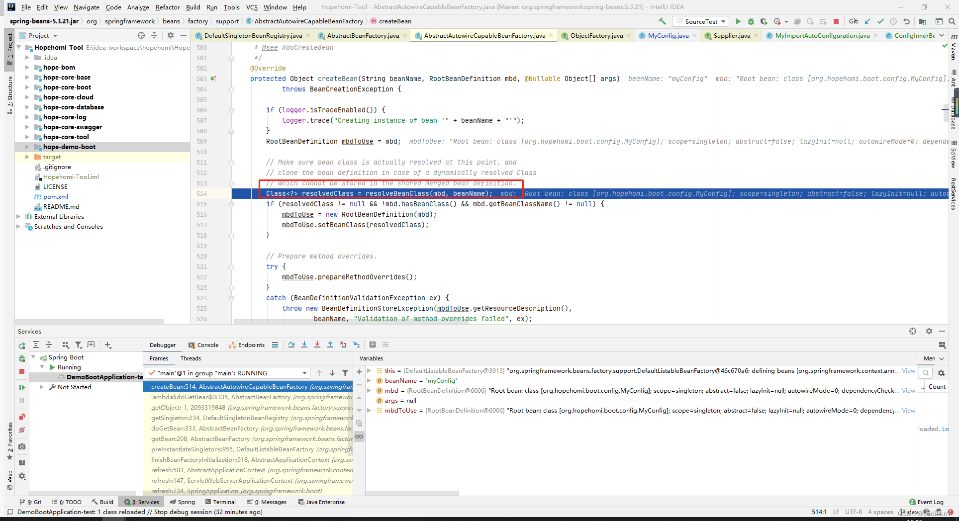Click View link for mbd variable
Screen dimensions: 959x521
pos(908,390)
